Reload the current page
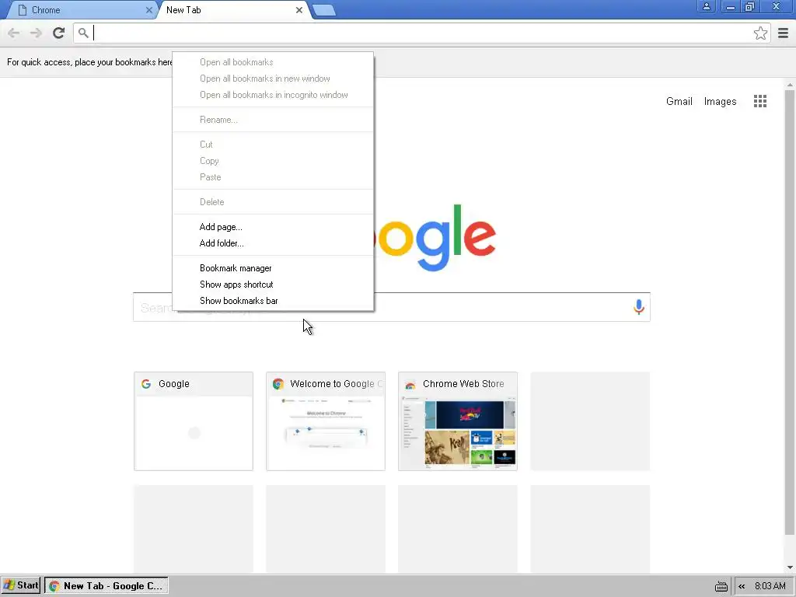This screenshot has width=796, height=597. coord(58,33)
